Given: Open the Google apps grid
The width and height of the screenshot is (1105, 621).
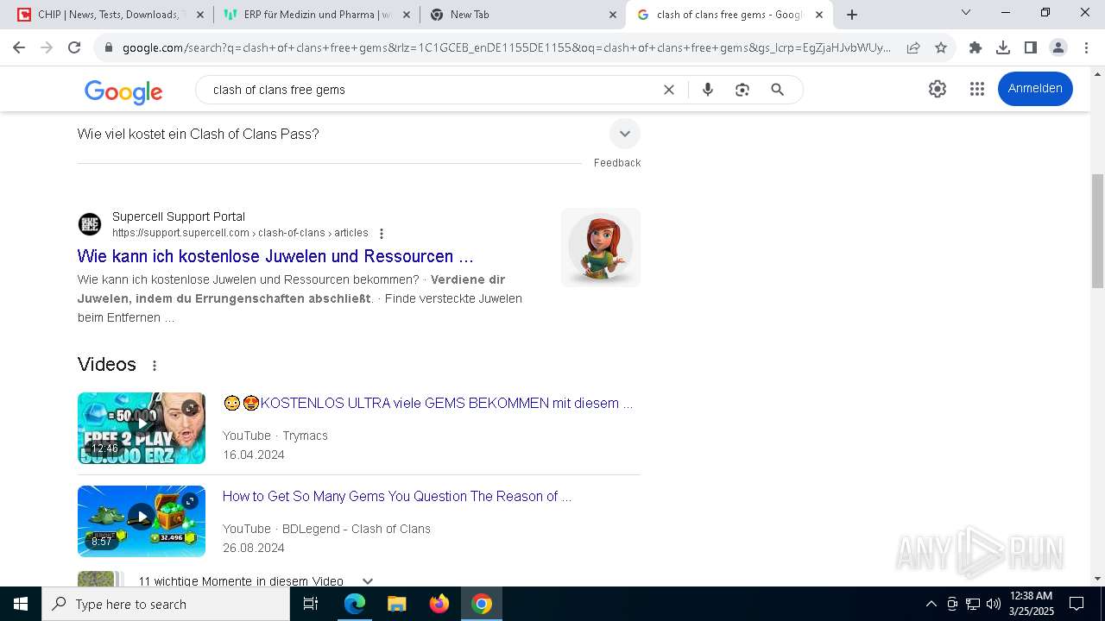Looking at the screenshot, I should click(x=977, y=89).
